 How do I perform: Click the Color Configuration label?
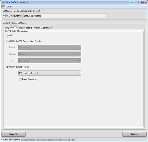(x=12, y=16)
